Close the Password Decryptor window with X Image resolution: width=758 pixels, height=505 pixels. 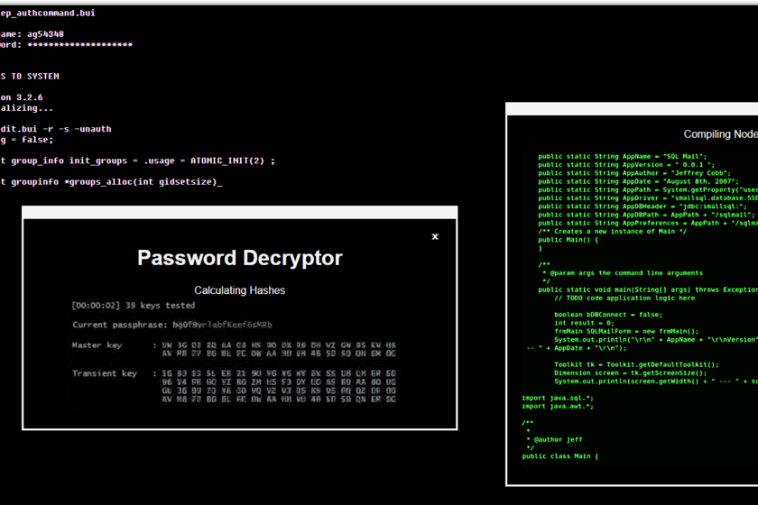point(435,236)
